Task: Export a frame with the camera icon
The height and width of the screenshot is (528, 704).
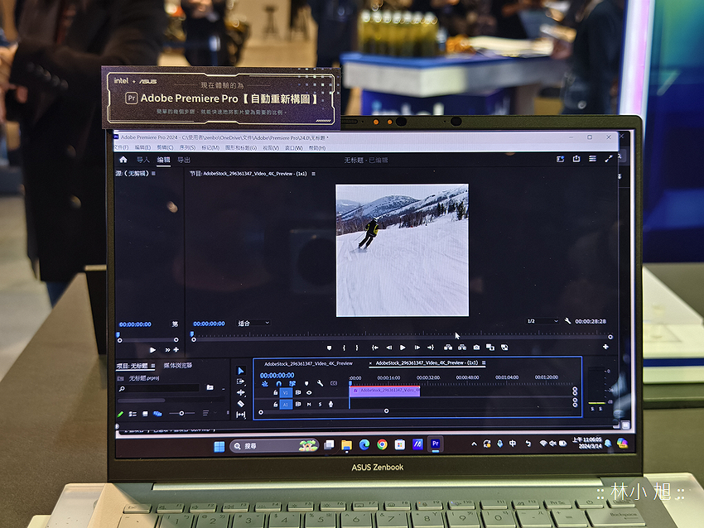Action: (476, 348)
